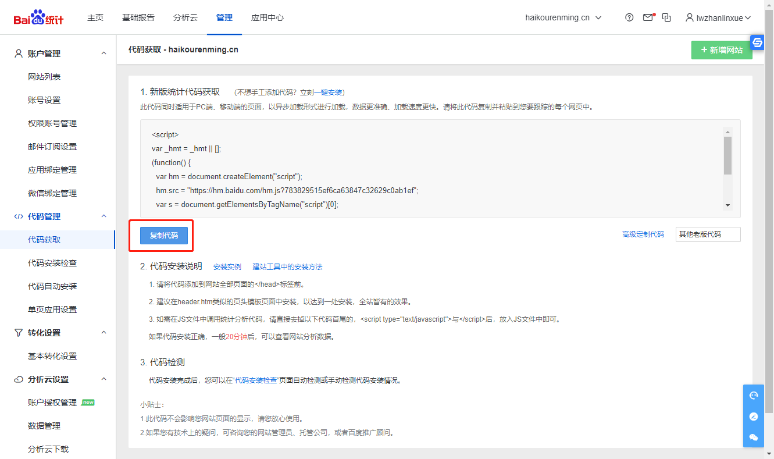Open the 其他老版代码 dropdown
The height and width of the screenshot is (459, 774).
708,234
